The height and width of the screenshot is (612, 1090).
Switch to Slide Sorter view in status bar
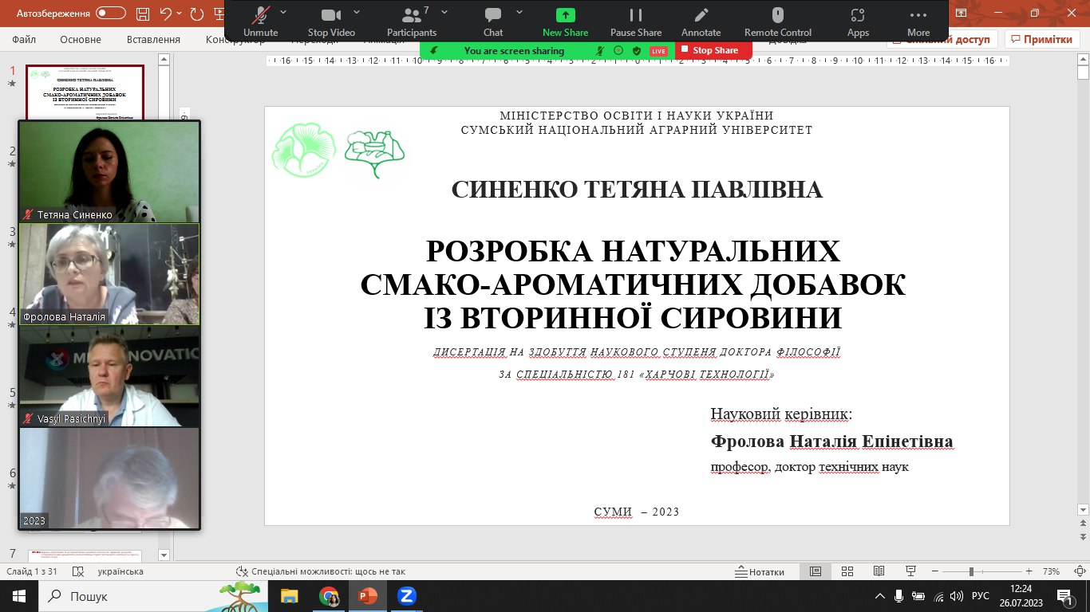pos(847,571)
